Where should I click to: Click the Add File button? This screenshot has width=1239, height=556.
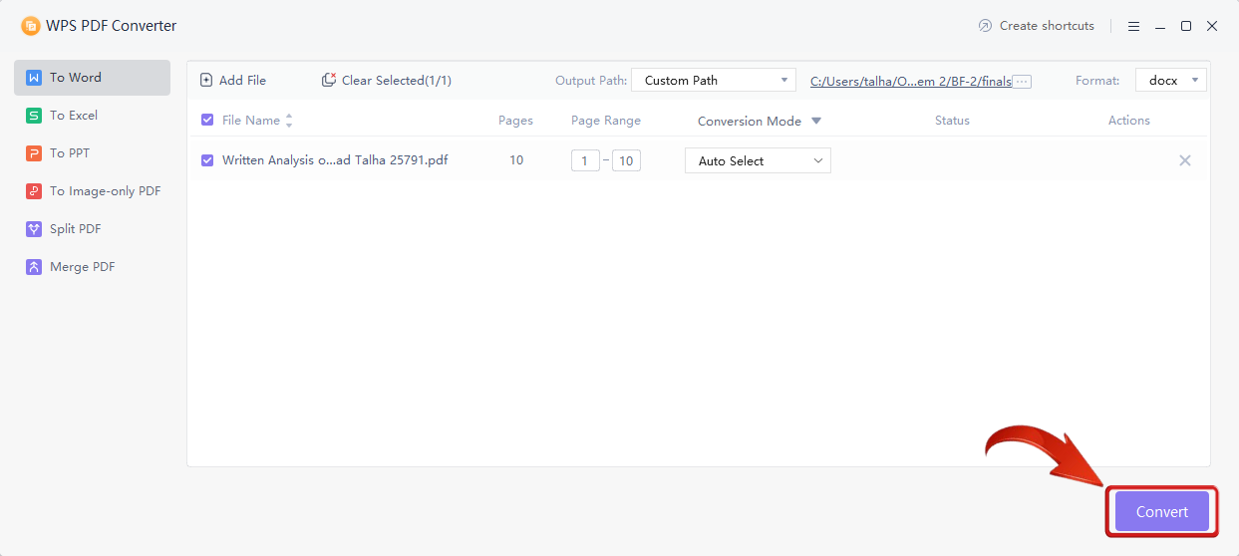[233, 81]
